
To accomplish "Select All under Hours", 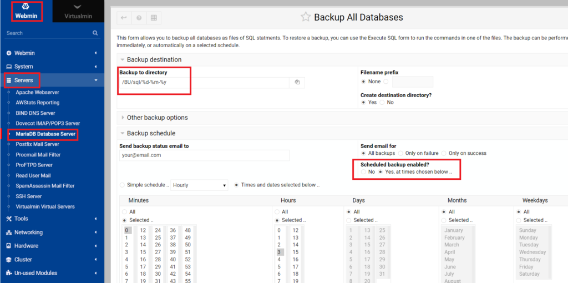I will point(277,211).
